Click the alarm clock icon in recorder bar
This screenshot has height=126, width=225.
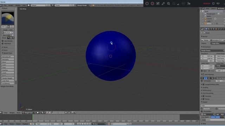point(213,3)
